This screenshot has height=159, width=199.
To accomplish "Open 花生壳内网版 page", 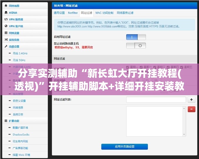I will (x=20, y=141).
